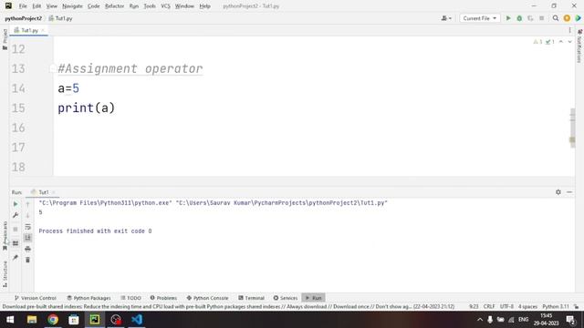Open the 4 spaces indent setting
The image size is (584, 328).
527,307
